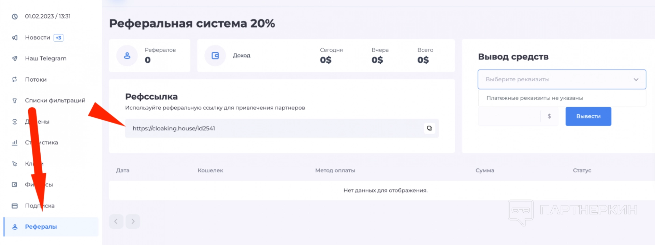Click the megaphone icon beside Новости
This screenshot has width=655, height=245.
coord(15,37)
